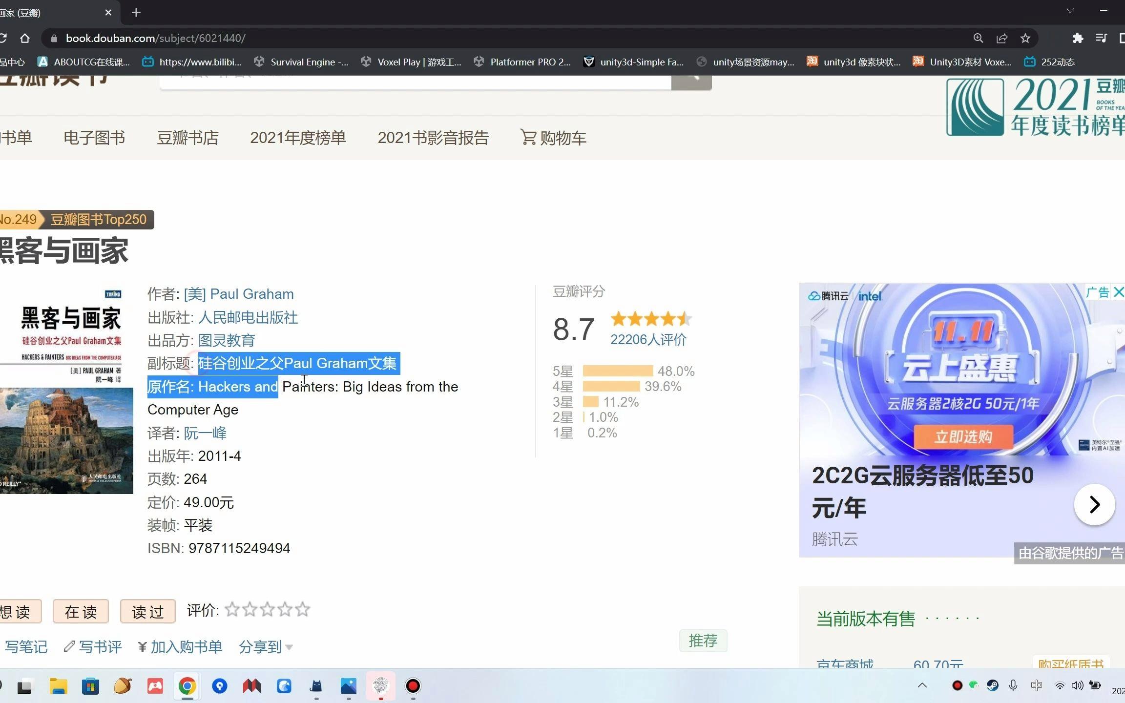Open translator link 阮一峰
This screenshot has width=1125, height=703.
(x=205, y=433)
